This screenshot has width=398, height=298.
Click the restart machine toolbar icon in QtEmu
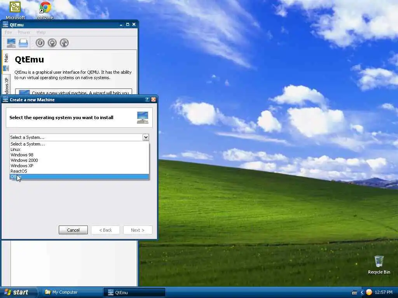64,43
